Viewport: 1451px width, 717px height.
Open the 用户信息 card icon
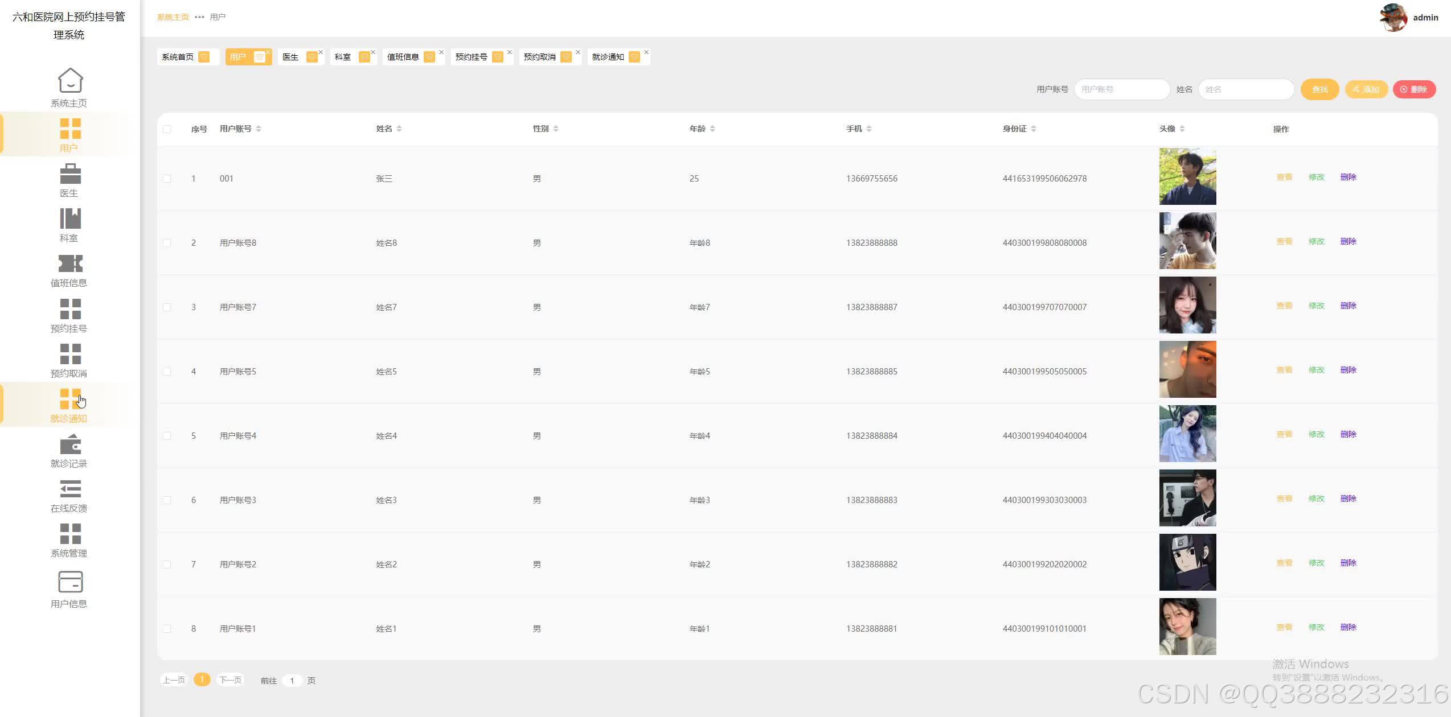[x=70, y=582]
